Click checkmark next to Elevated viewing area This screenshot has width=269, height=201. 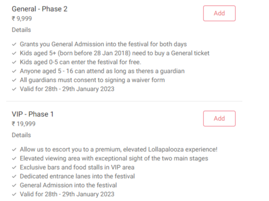(x=14, y=158)
